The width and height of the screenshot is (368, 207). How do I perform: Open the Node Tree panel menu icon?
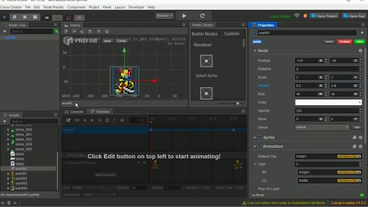(x=55, y=25)
